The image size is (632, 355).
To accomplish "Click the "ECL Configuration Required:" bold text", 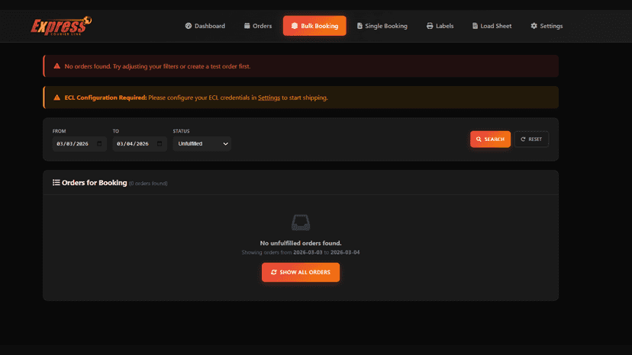I will [x=105, y=98].
